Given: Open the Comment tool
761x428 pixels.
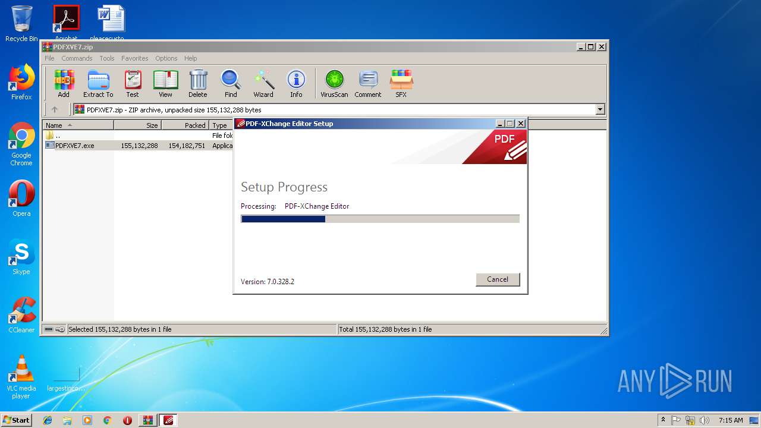Looking at the screenshot, I should pos(368,83).
